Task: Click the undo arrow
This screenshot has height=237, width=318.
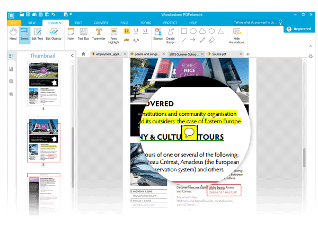Action: click(x=53, y=14)
